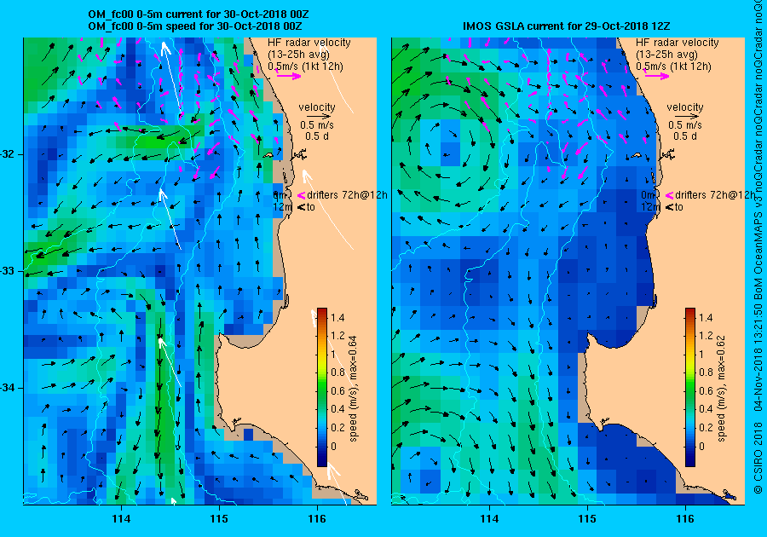The height and width of the screenshot is (537, 767).
Task: Click the magenta HF radar legend arrow, left map
Action: coord(289,76)
